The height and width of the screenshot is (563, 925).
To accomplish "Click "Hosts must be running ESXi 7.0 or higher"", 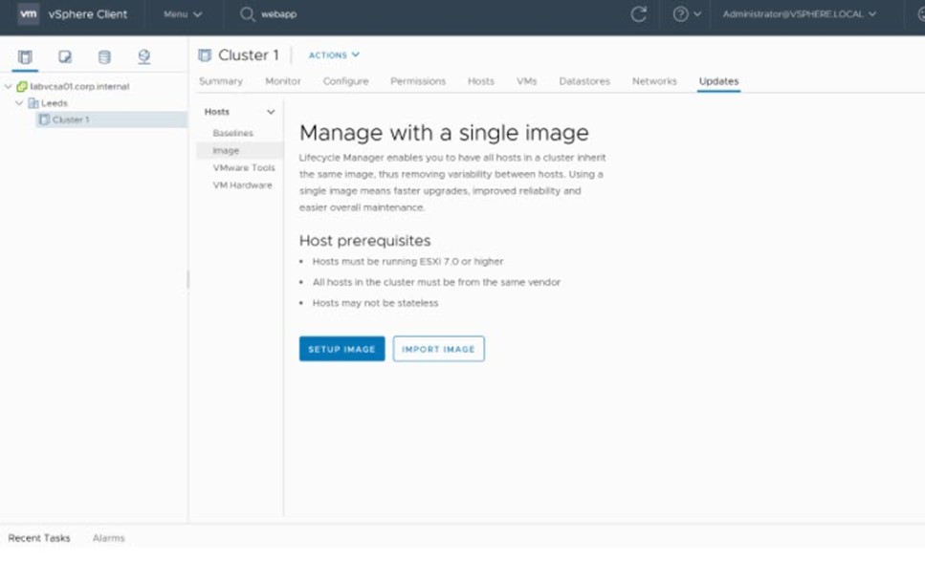I will (x=408, y=261).
